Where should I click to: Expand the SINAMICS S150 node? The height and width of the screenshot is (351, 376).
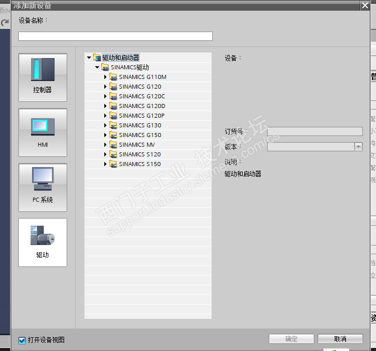(x=105, y=164)
